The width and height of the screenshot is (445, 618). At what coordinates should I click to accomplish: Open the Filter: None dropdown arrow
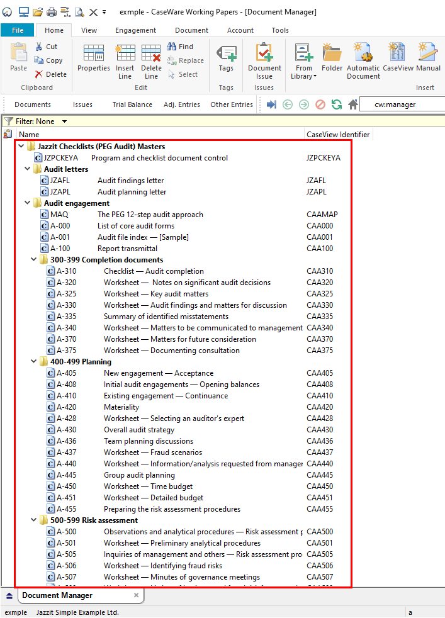tap(64, 121)
